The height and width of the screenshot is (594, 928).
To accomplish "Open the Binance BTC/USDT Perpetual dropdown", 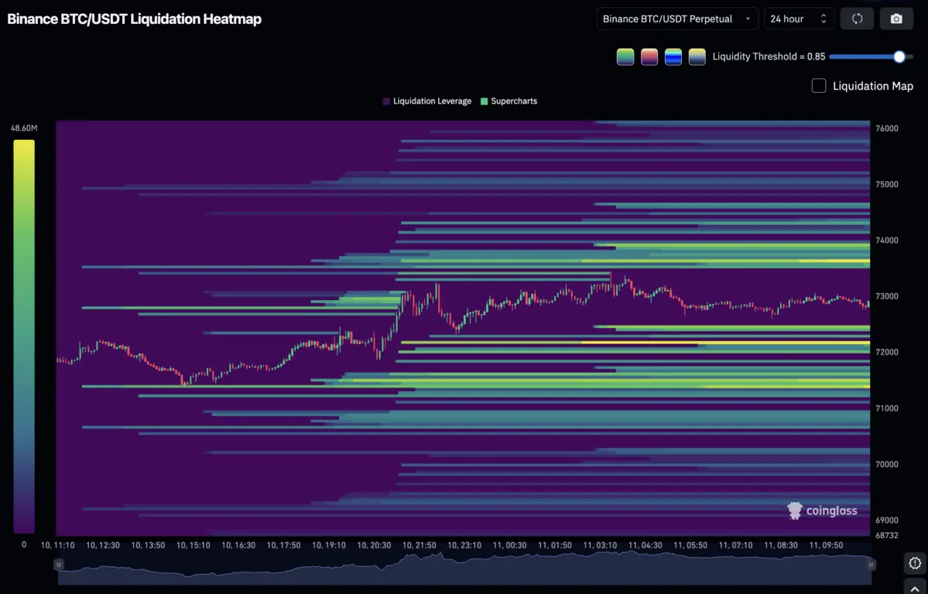I will (x=676, y=18).
